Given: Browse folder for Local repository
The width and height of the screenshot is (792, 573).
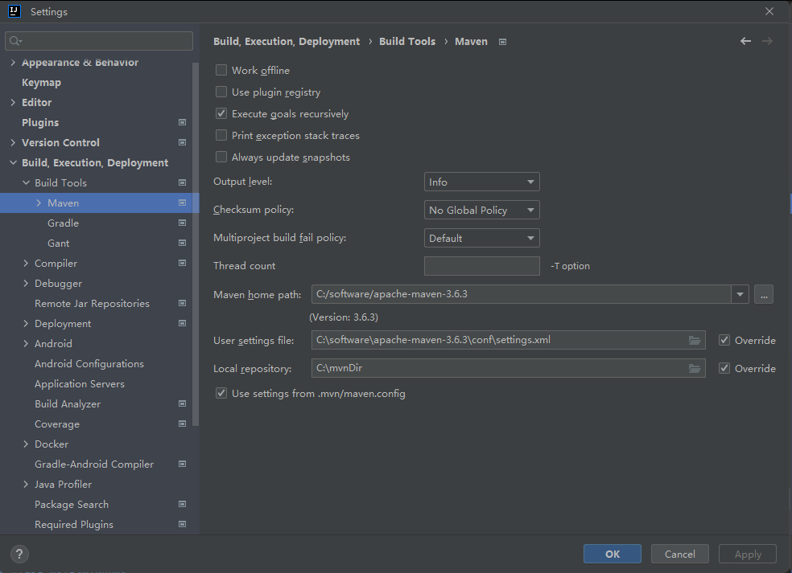Looking at the screenshot, I should point(695,369).
